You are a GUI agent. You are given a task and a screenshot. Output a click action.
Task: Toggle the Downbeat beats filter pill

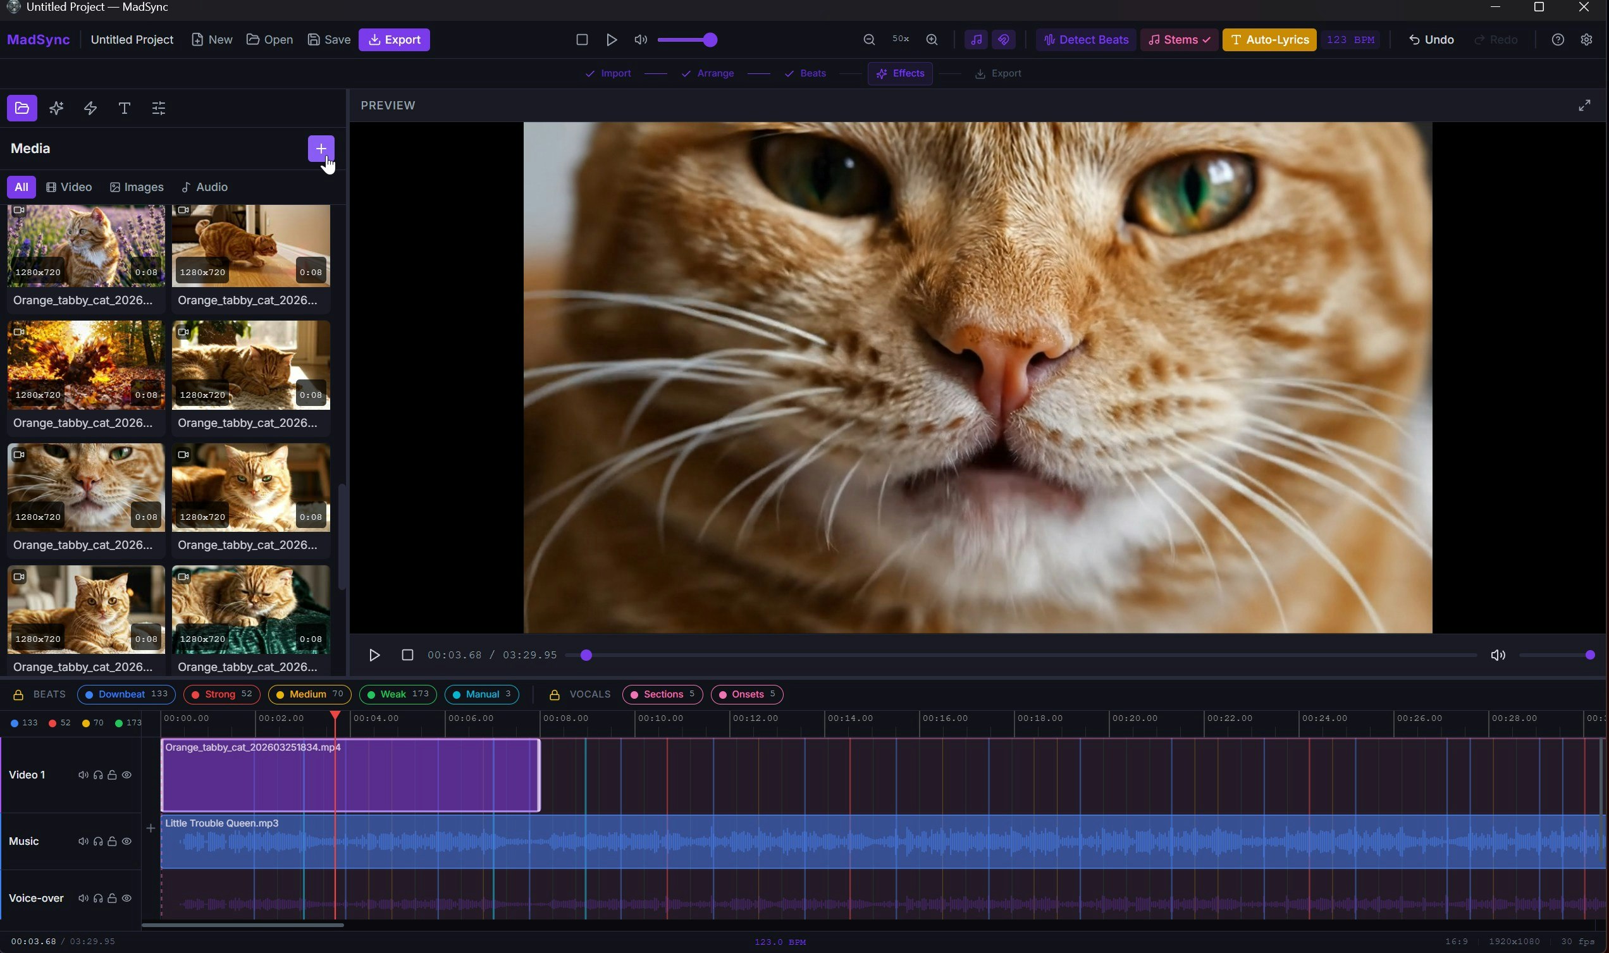click(125, 694)
